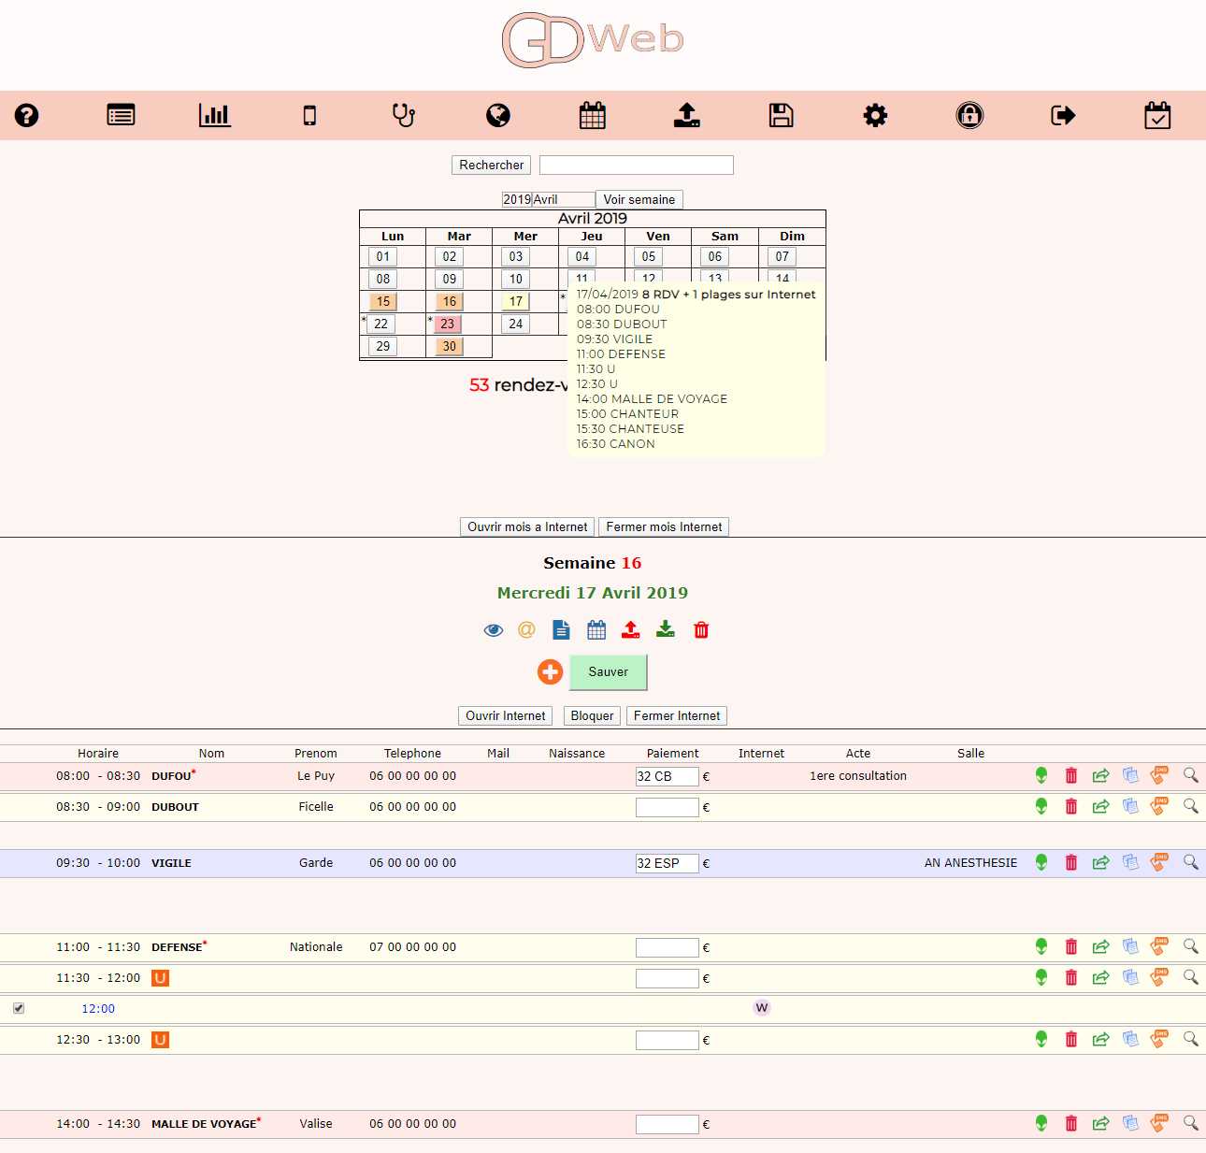Click the orange @ email icon
Viewport: 1206px width, 1153px height.
click(x=526, y=629)
